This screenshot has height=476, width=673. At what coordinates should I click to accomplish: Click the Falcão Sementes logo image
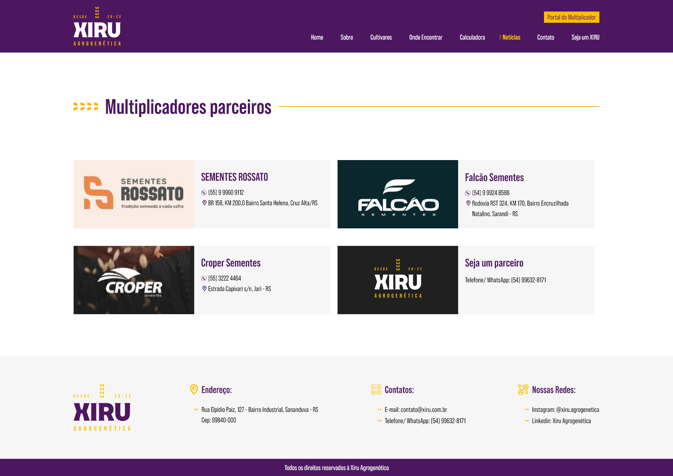coord(397,194)
